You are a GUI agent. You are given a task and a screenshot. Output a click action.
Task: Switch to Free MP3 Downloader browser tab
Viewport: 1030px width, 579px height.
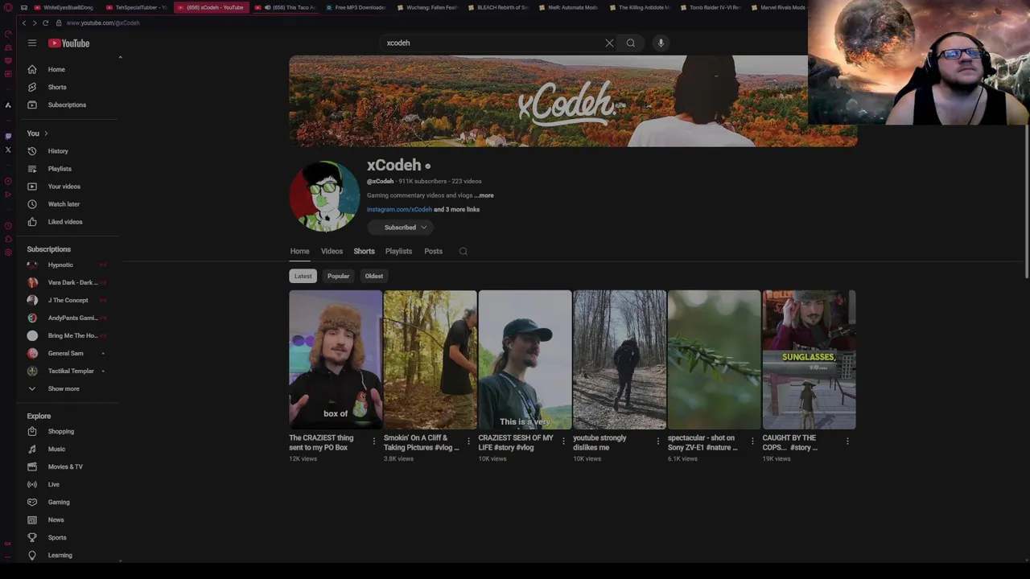(355, 7)
